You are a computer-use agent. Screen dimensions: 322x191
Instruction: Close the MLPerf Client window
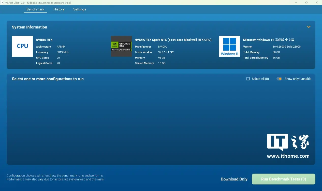tap(316, 3)
